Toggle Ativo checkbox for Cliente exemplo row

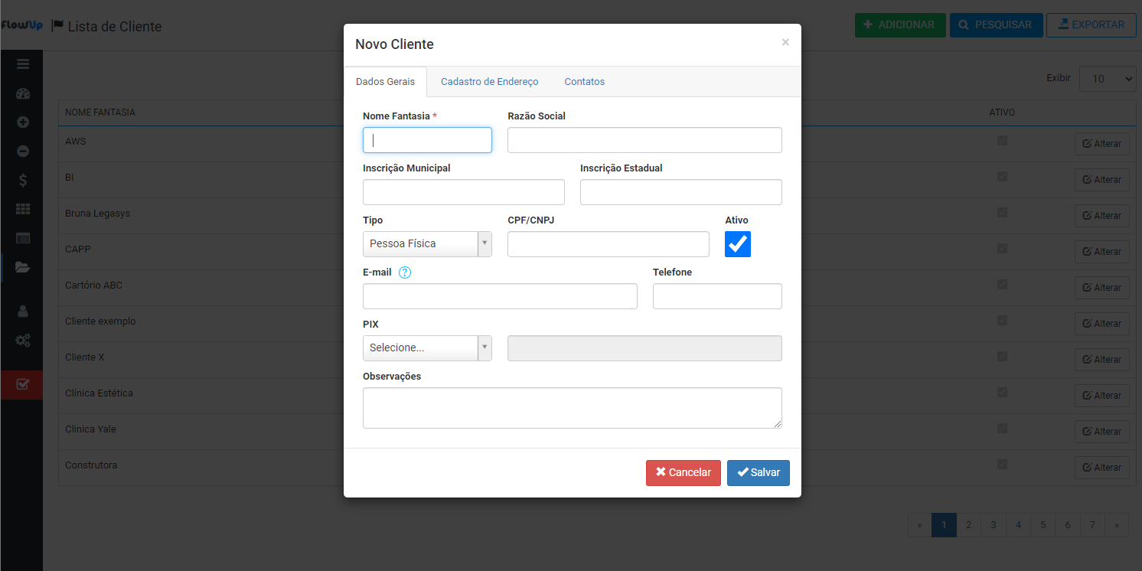[x=1002, y=321]
